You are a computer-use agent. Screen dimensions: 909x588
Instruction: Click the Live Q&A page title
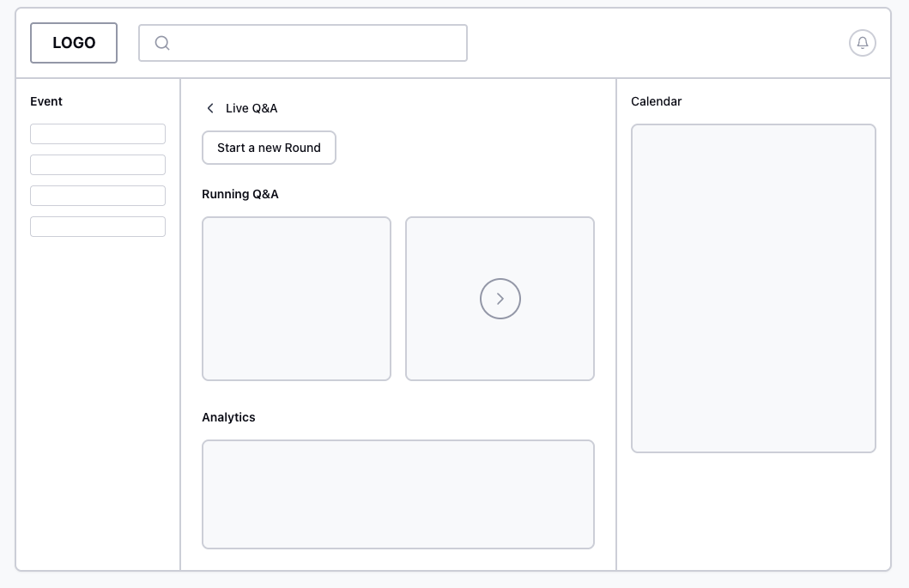click(x=251, y=108)
